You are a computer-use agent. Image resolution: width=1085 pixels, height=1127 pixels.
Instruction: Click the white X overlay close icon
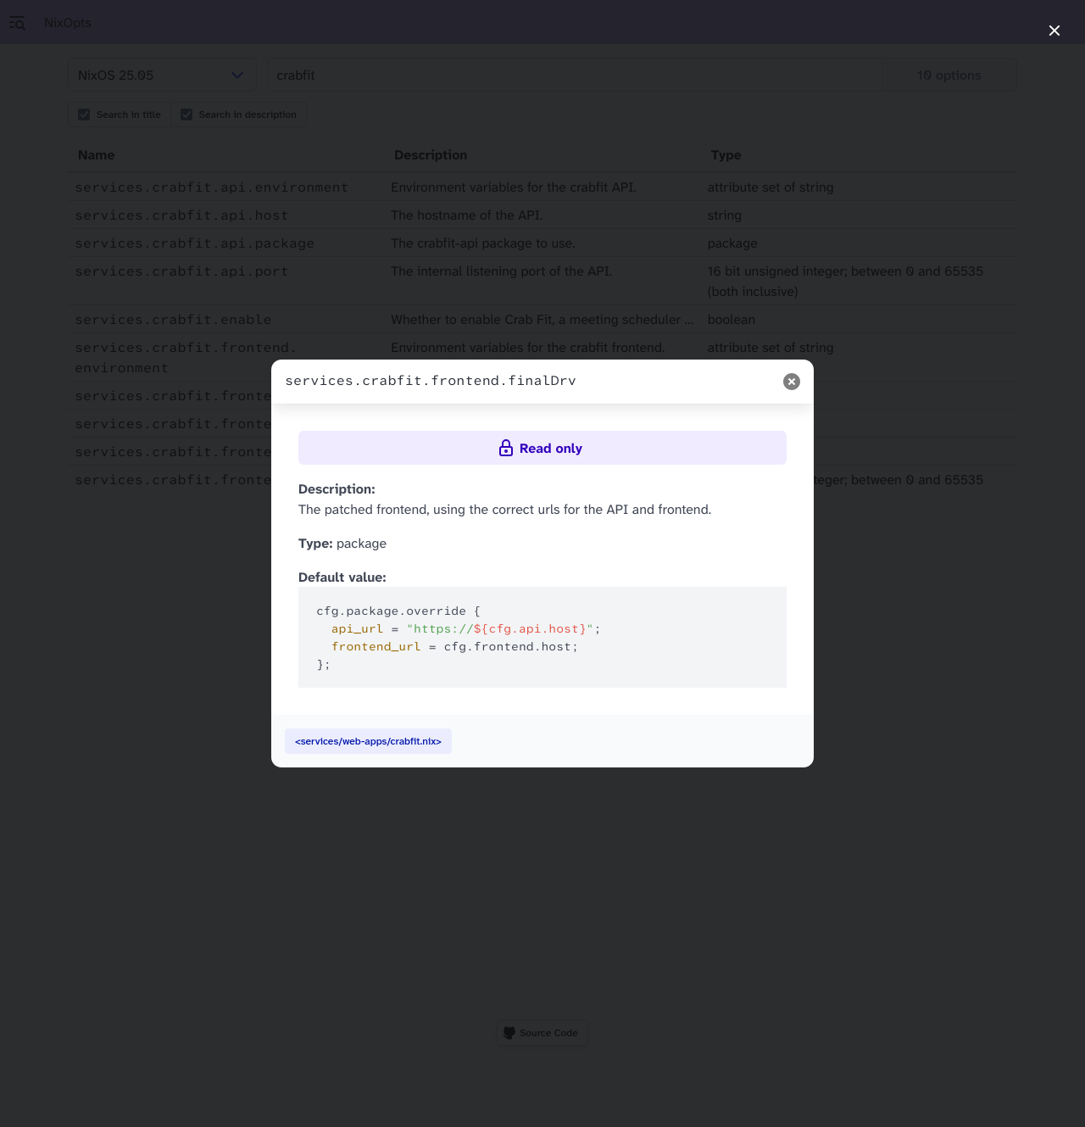coord(1054,31)
